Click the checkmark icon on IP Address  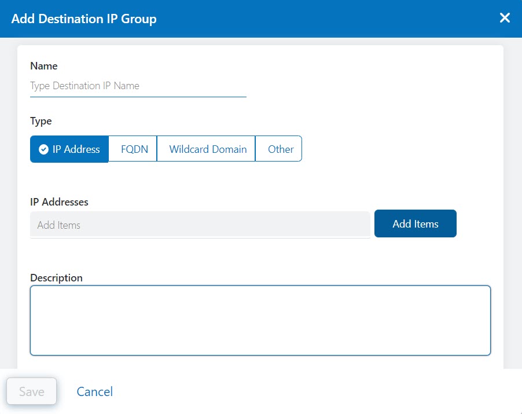[x=43, y=149]
